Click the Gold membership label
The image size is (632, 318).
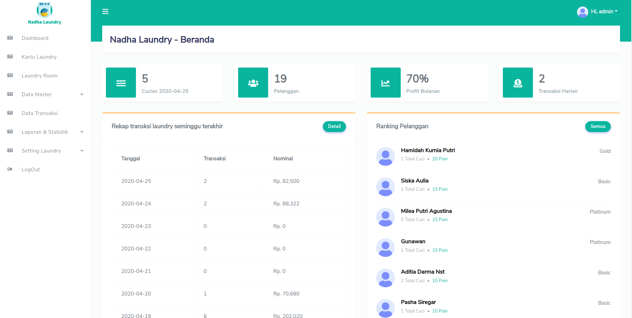coord(605,151)
